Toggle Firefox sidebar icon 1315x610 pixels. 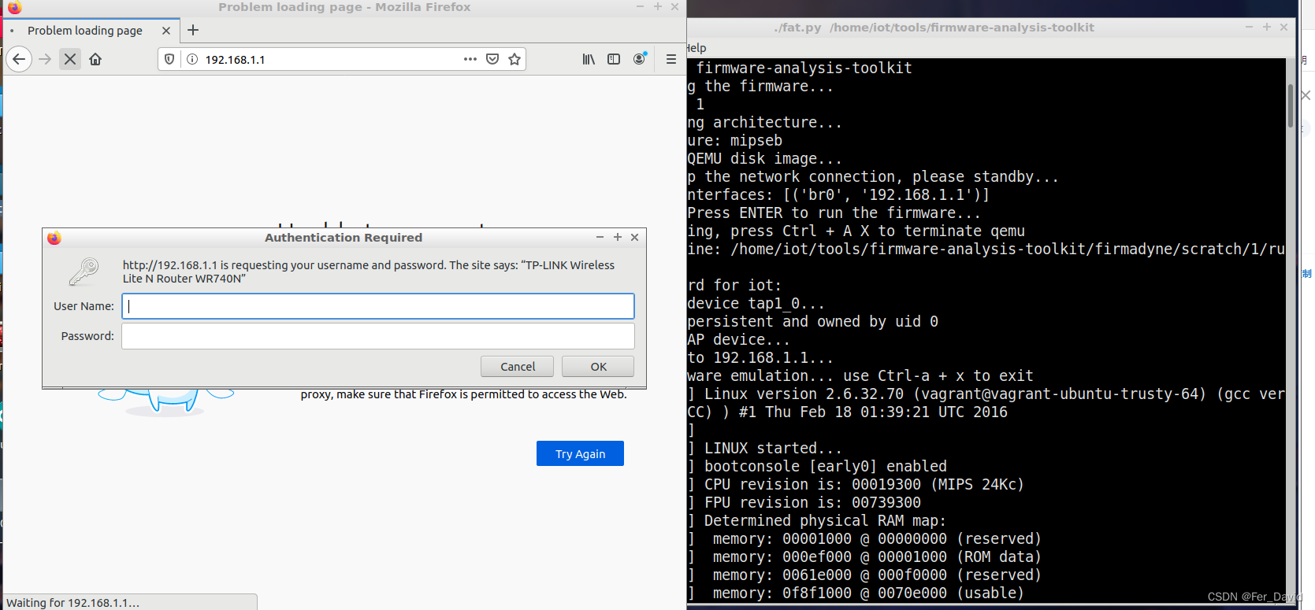[614, 59]
